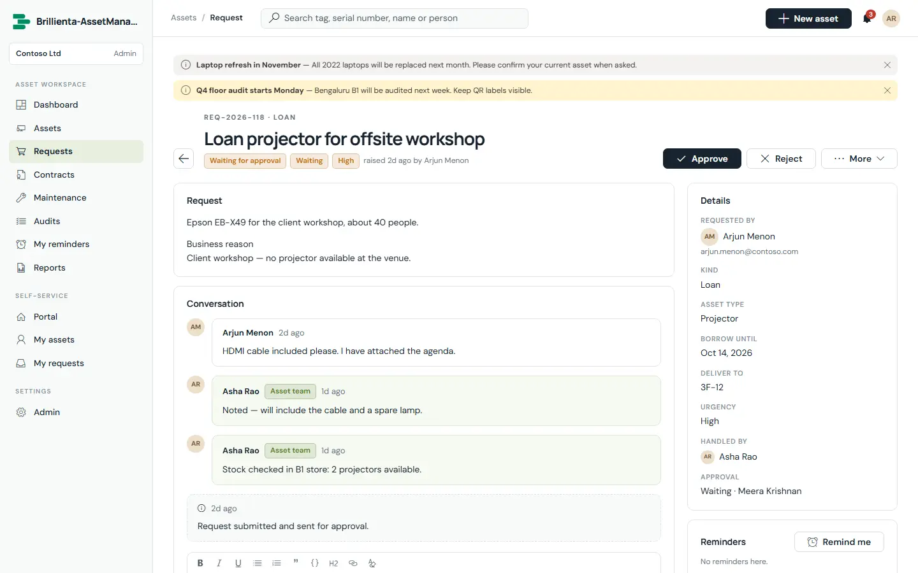Insert a numbered list in the editor

tap(277, 563)
